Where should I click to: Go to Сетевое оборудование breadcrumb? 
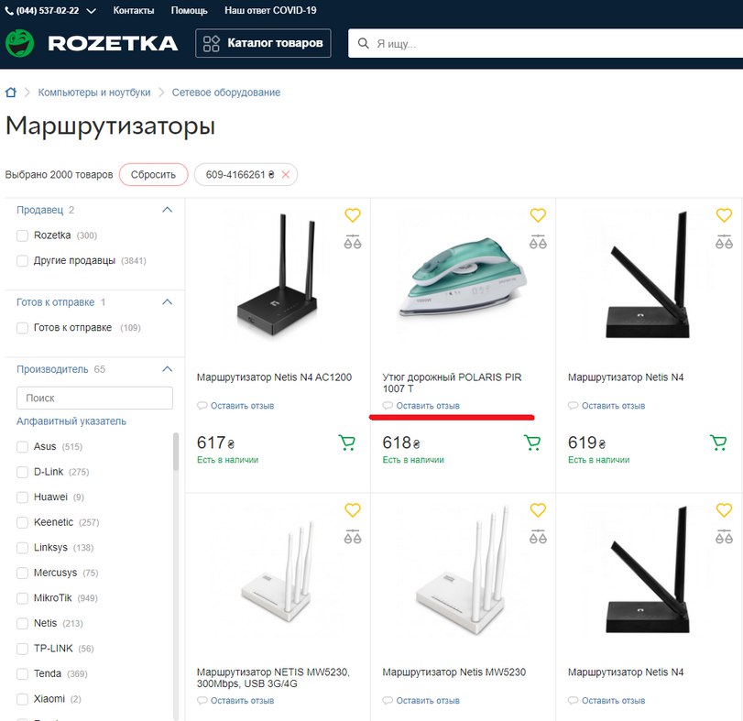(x=226, y=93)
